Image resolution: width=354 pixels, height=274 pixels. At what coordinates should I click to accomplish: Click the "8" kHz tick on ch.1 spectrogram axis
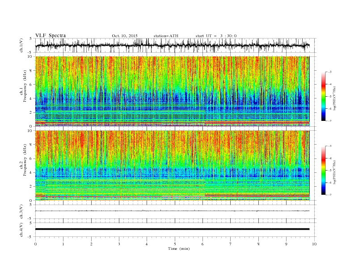(31, 71)
